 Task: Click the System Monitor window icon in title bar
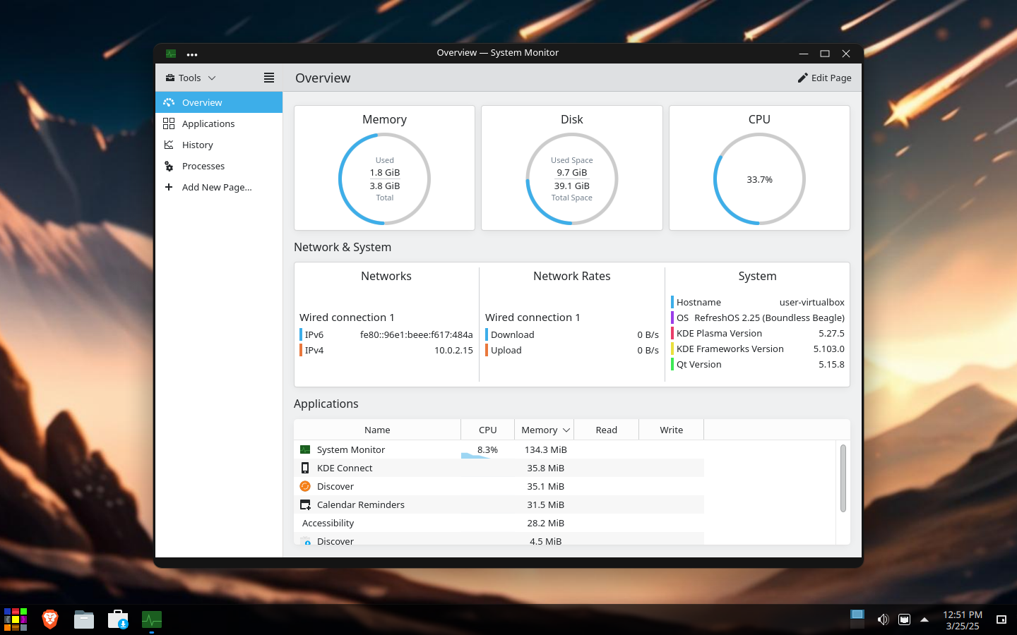tap(171, 54)
